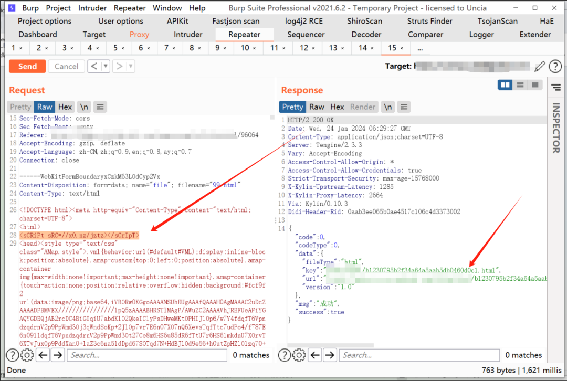Click the Burp Suite app logo icon
Image resolution: width=567 pixels, height=381 pixels.
tap(12, 7)
